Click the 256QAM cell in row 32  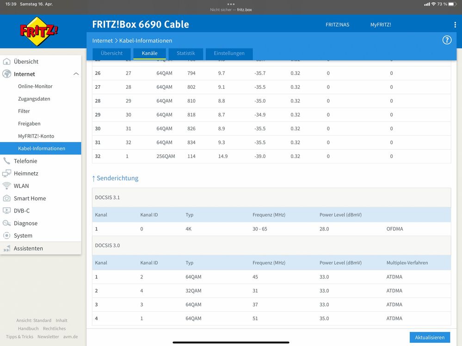(x=166, y=156)
